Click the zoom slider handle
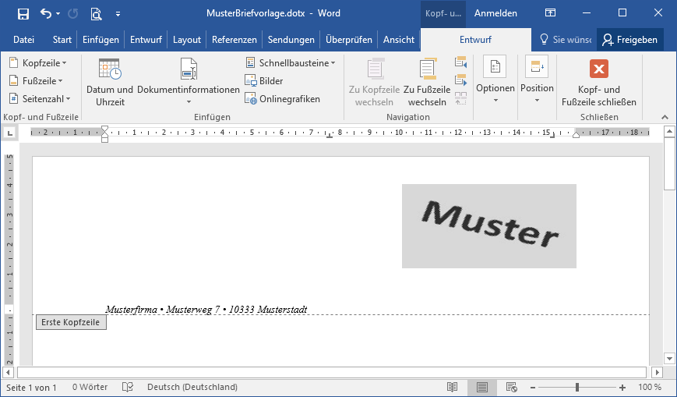 coord(577,387)
